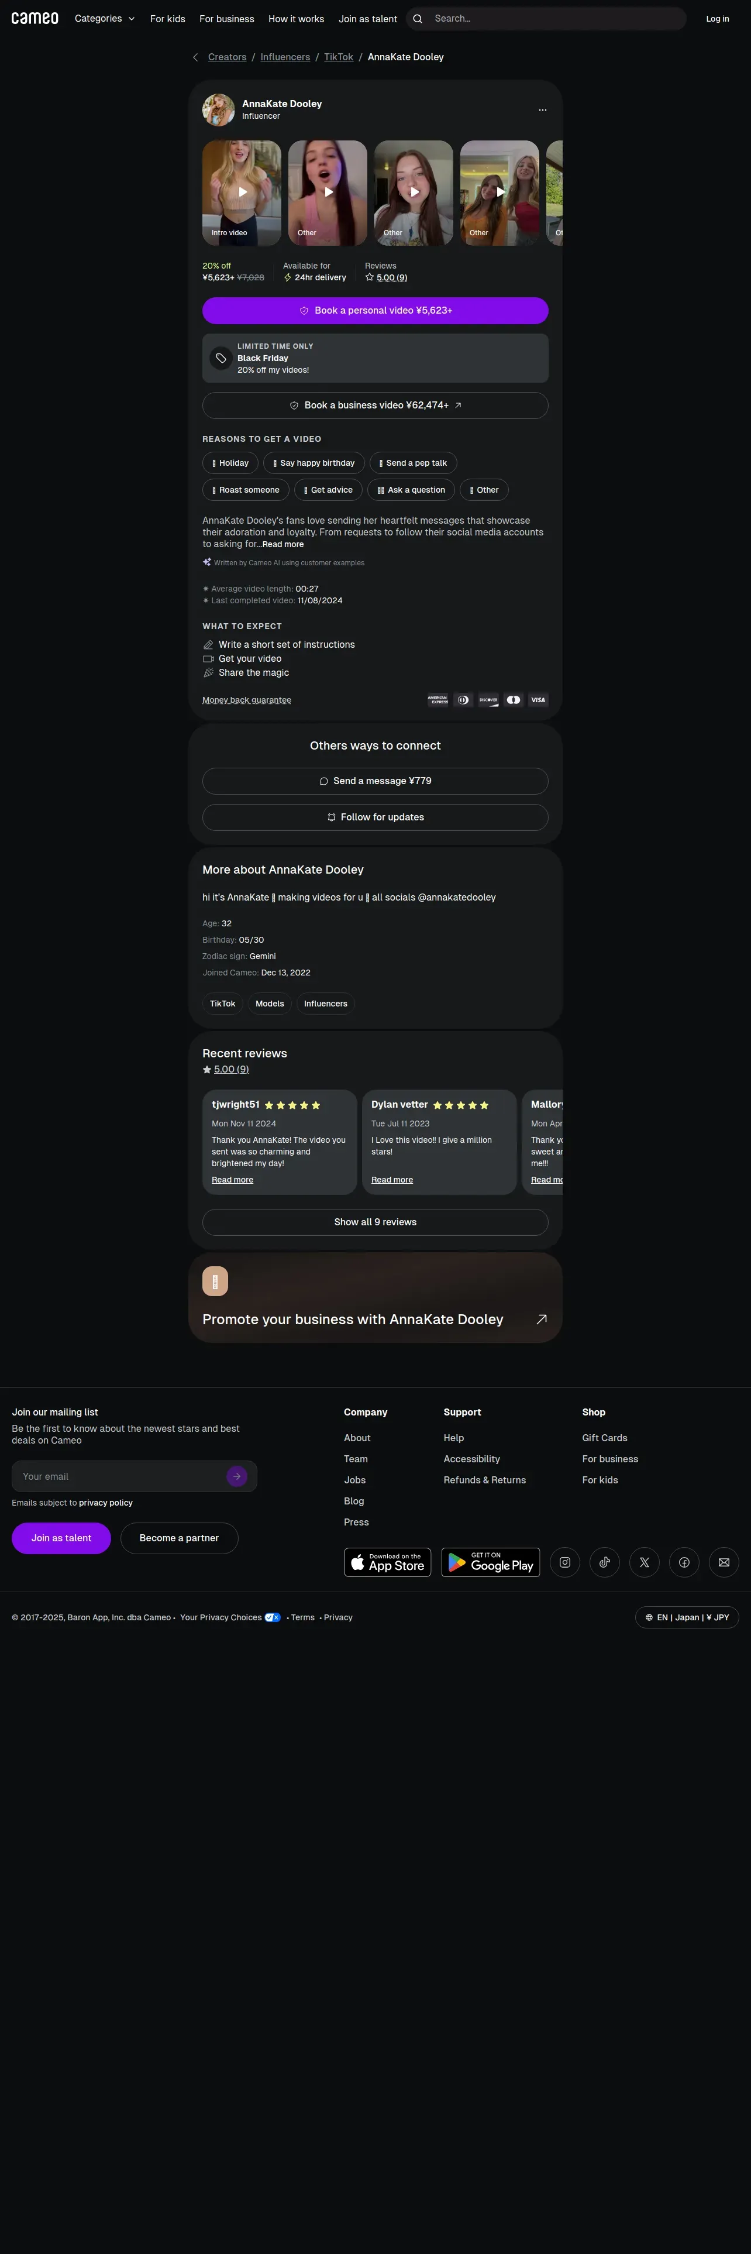Click Become a partner
The height and width of the screenshot is (2254, 751).
pyautogui.click(x=179, y=1538)
